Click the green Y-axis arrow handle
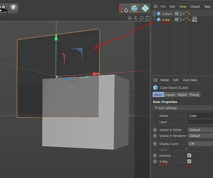This screenshot has height=178, width=213. [56, 38]
